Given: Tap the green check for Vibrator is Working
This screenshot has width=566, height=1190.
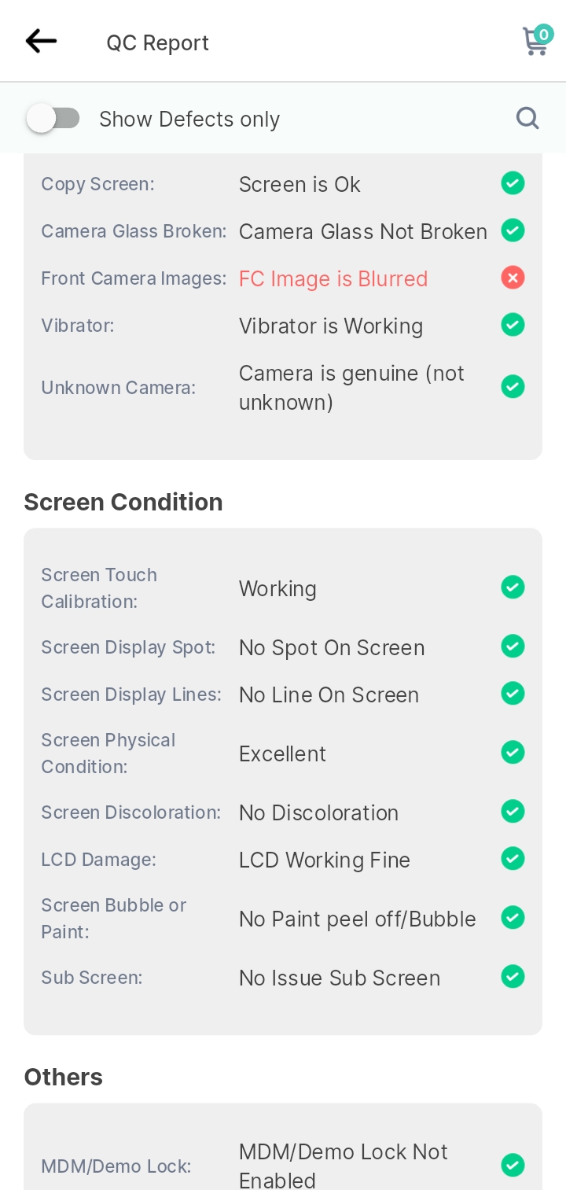Looking at the screenshot, I should tap(513, 325).
